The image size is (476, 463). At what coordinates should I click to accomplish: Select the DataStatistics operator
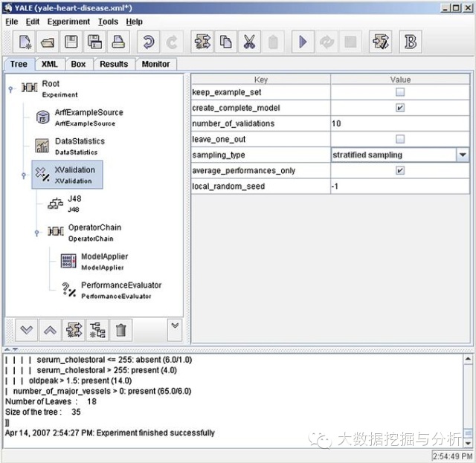click(x=71, y=146)
